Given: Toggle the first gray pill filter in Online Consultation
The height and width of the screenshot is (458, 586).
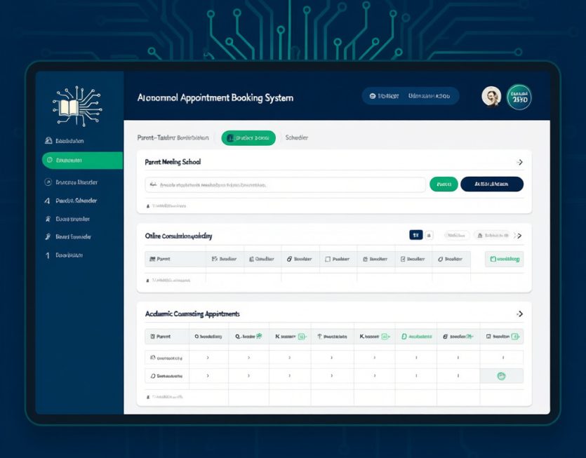Looking at the screenshot, I should [x=457, y=236].
